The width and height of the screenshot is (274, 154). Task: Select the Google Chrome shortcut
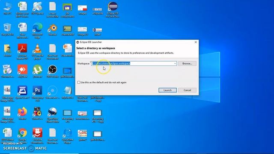coord(22,136)
